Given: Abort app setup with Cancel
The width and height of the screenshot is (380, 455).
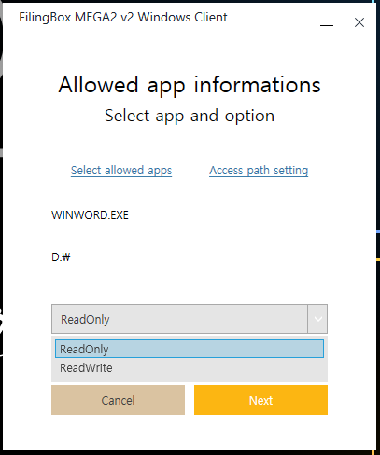Looking at the screenshot, I should 118,400.
